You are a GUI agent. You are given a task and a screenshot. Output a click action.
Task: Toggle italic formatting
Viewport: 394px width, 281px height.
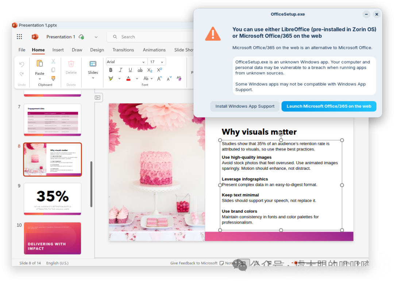[120, 70]
